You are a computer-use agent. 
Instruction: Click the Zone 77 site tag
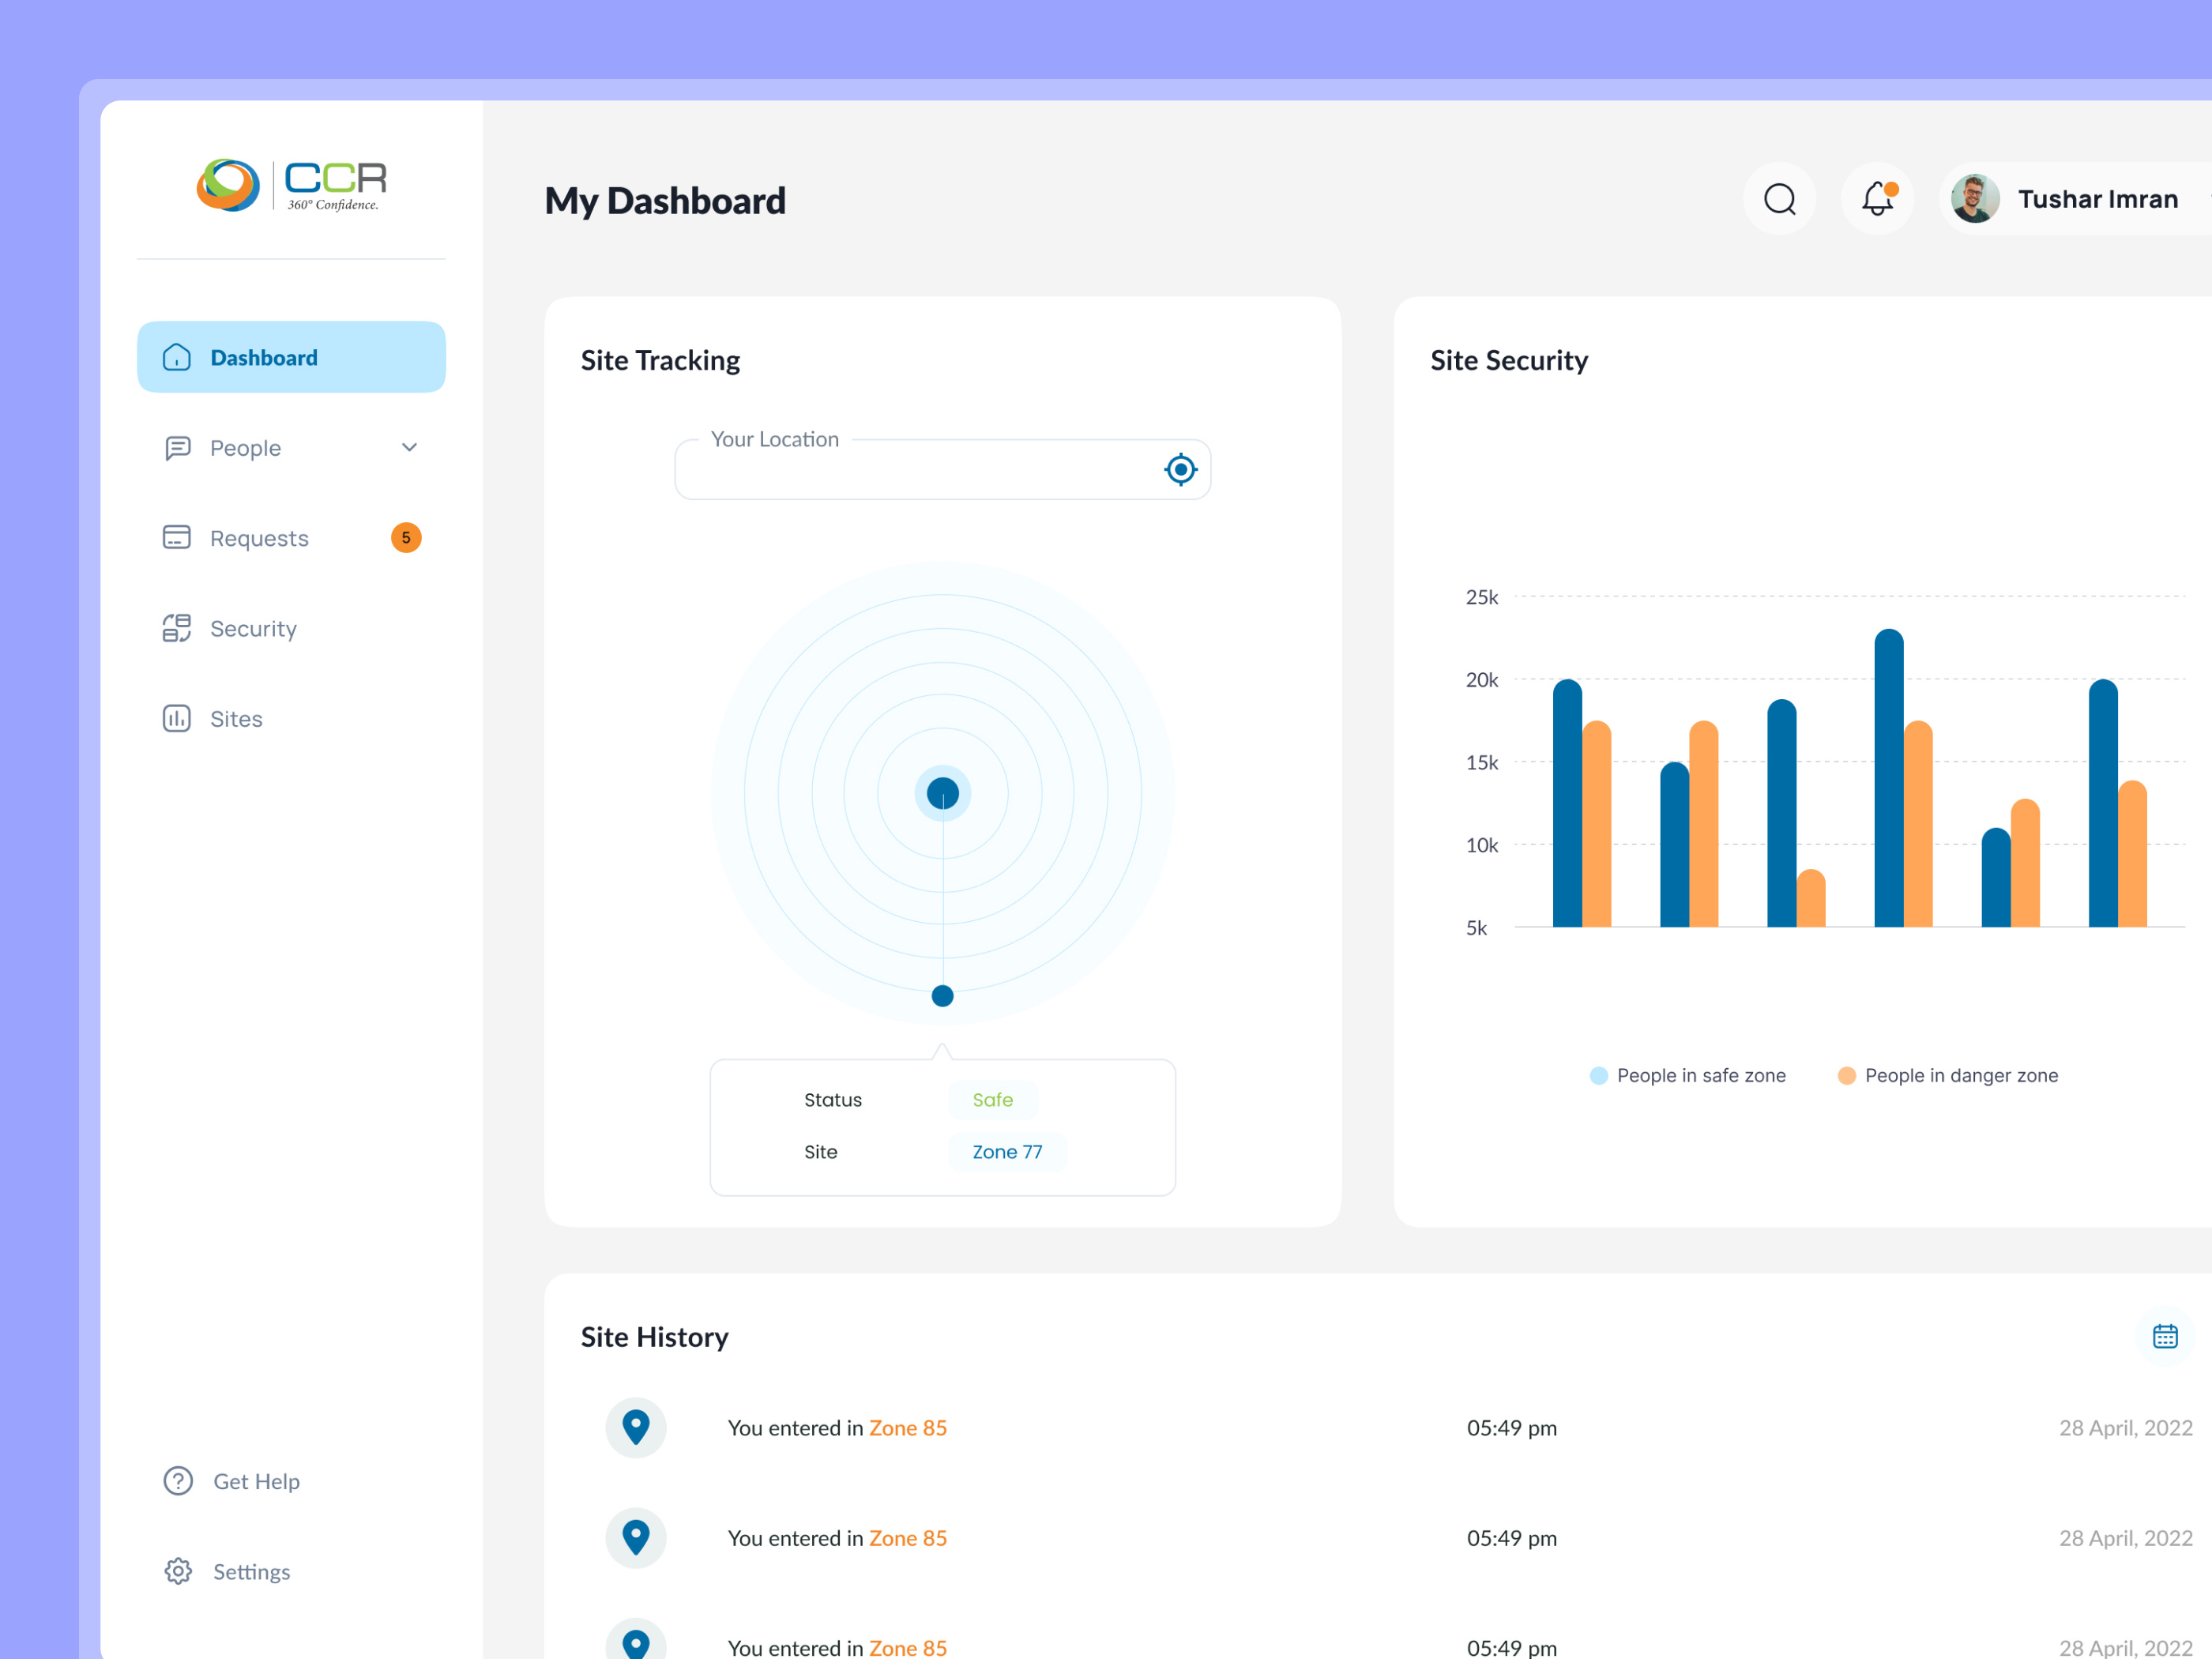pos(1007,1152)
